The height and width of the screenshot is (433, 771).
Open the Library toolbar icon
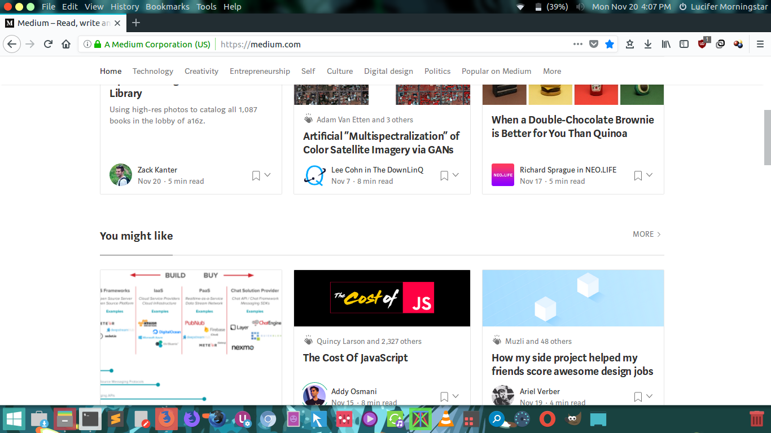pyautogui.click(x=666, y=44)
